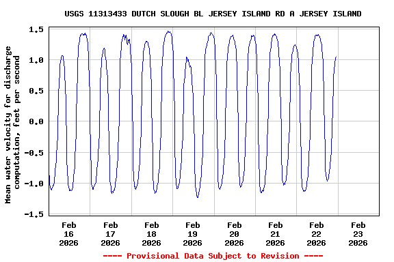Click the y-axis value -1.0

(34, 184)
